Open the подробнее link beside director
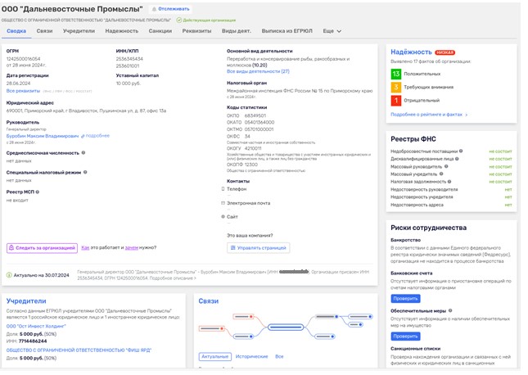The height and width of the screenshot is (375, 528). (97, 136)
